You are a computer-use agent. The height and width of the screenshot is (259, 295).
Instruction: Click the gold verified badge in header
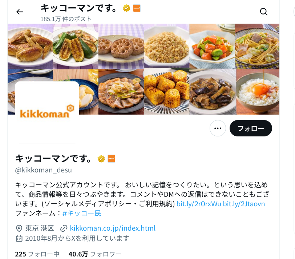coord(126,8)
